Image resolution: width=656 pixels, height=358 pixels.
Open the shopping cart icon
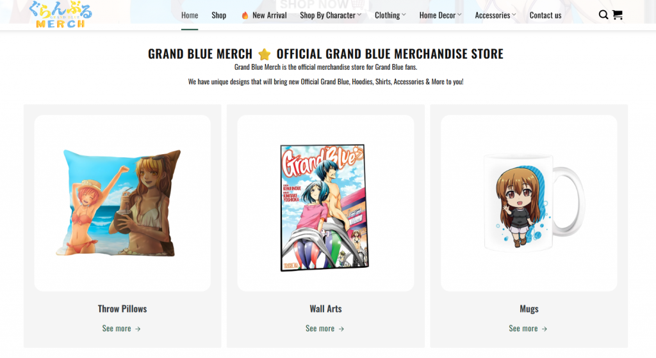(618, 15)
